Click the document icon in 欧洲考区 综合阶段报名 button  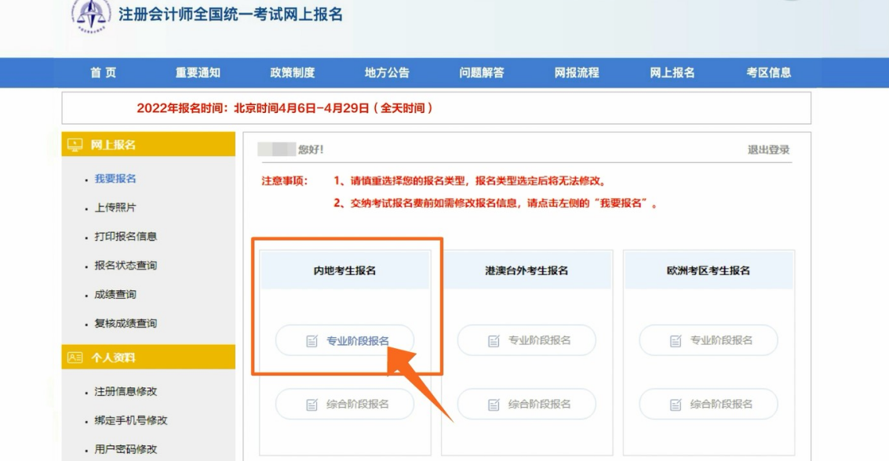pyautogui.click(x=674, y=405)
